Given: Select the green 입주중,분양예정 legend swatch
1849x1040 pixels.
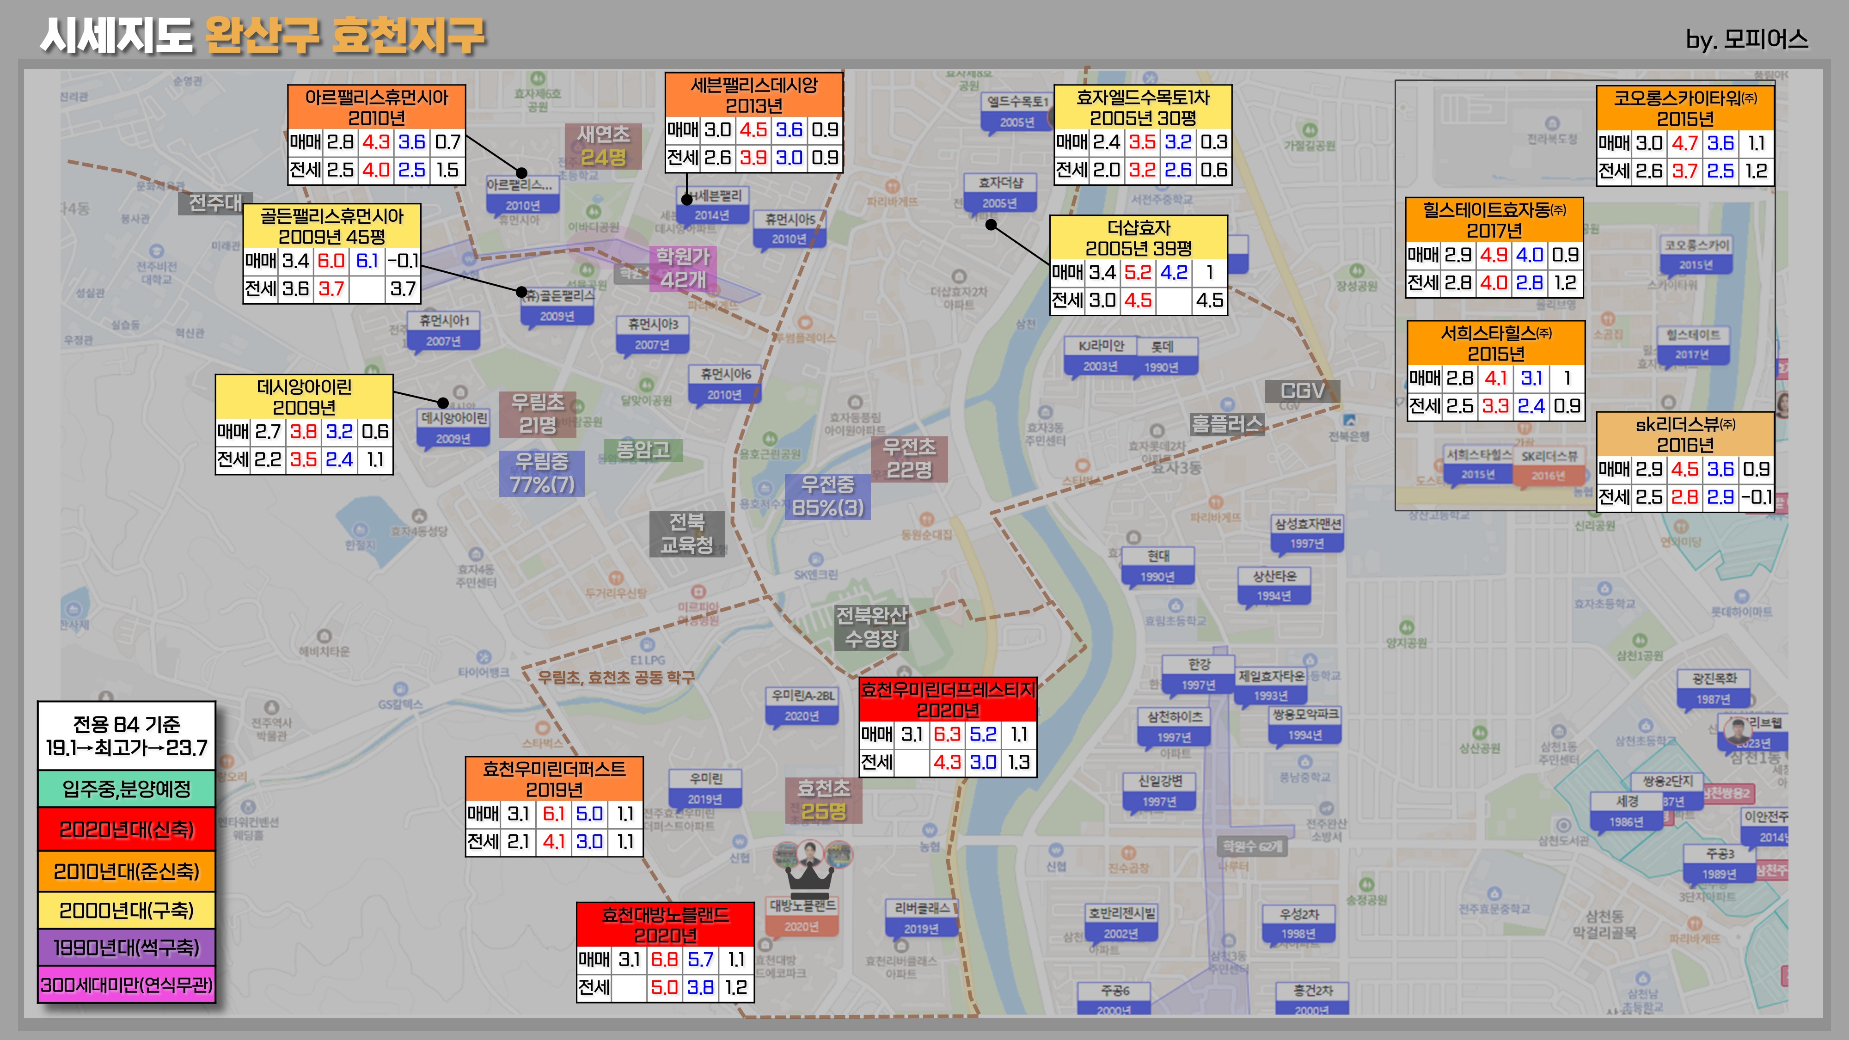Looking at the screenshot, I should (x=126, y=789).
